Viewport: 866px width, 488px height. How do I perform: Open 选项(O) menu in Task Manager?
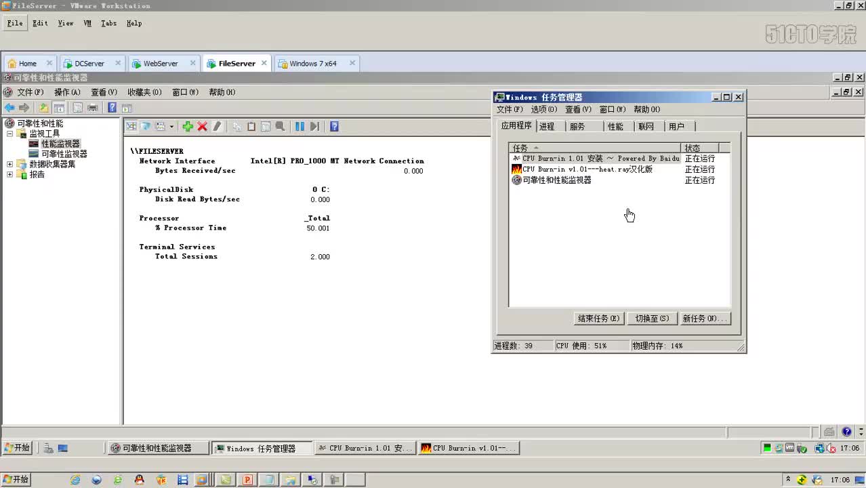pyautogui.click(x=543, y=109)
